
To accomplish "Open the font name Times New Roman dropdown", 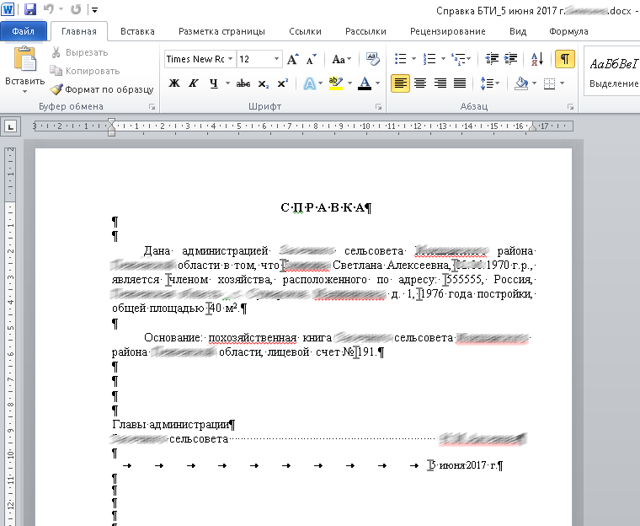I will click(x=230, y=59).
